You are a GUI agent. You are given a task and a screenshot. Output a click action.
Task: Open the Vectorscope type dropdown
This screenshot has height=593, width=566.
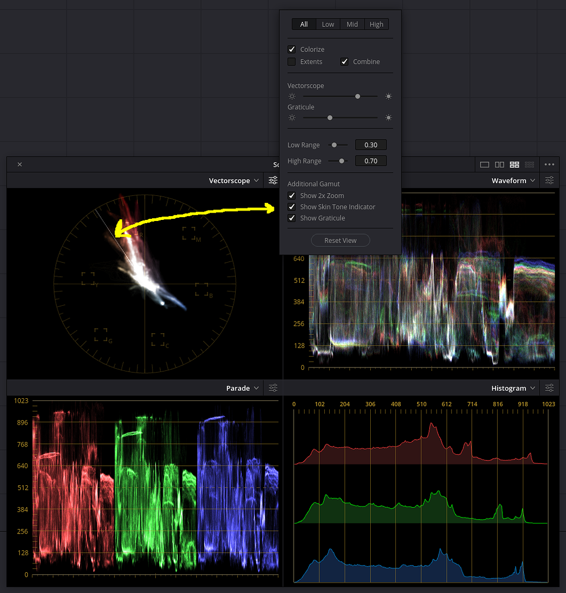[234, 180]
